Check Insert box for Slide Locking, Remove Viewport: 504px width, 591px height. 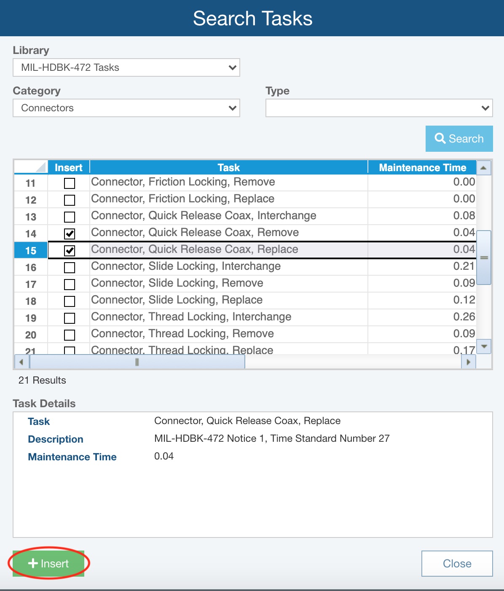[70, 285]
